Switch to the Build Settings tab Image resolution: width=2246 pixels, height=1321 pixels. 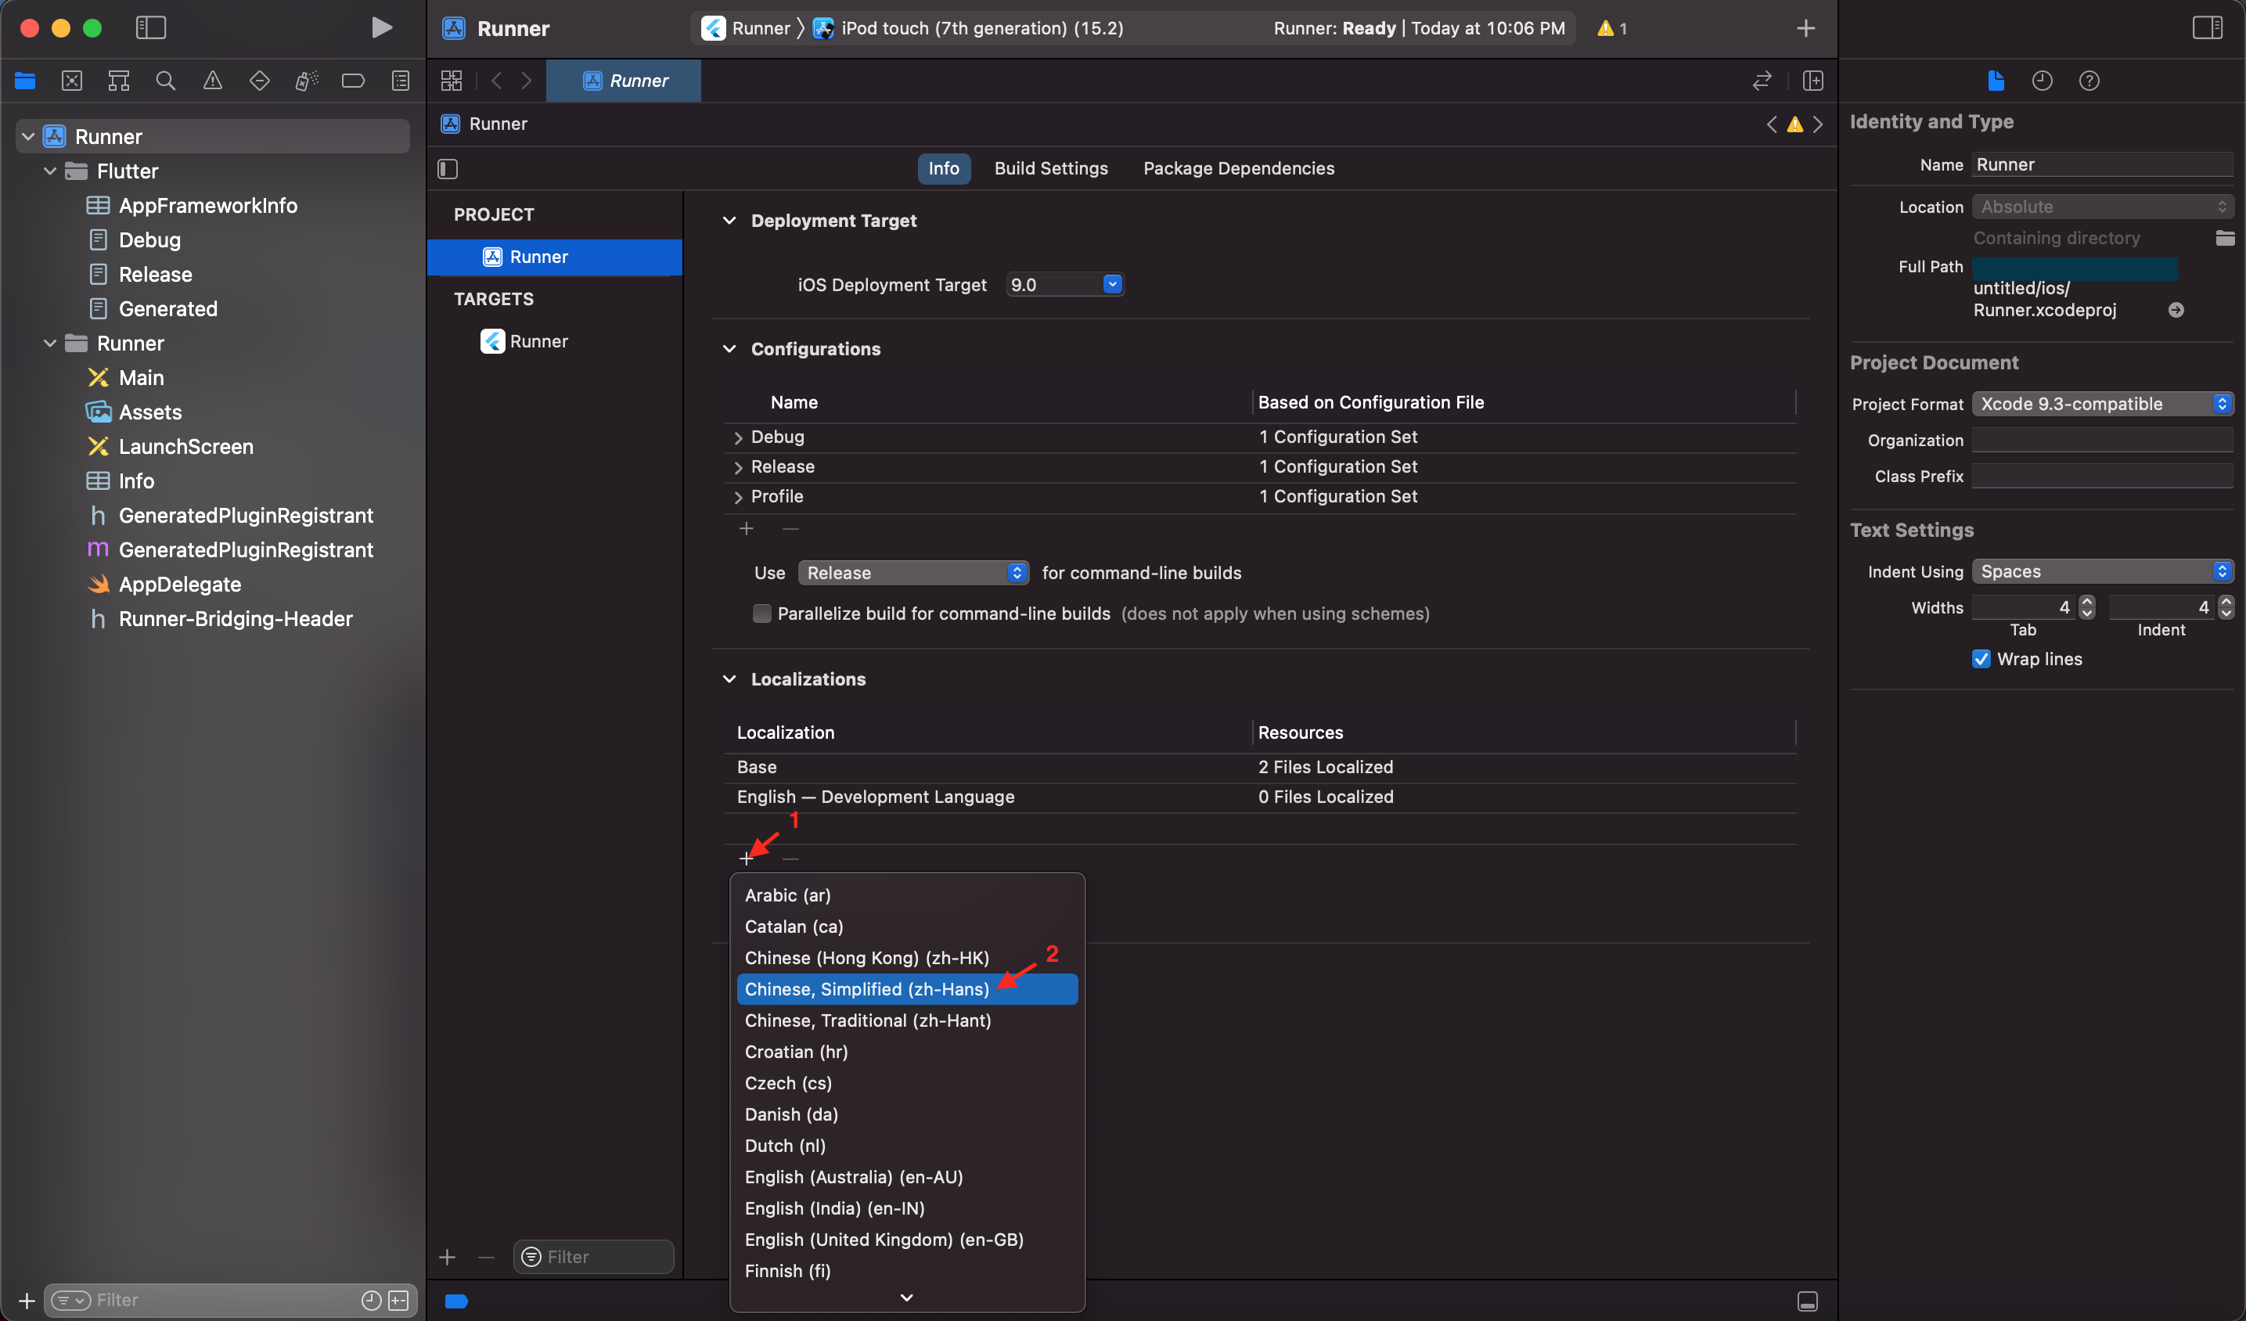1051,168
